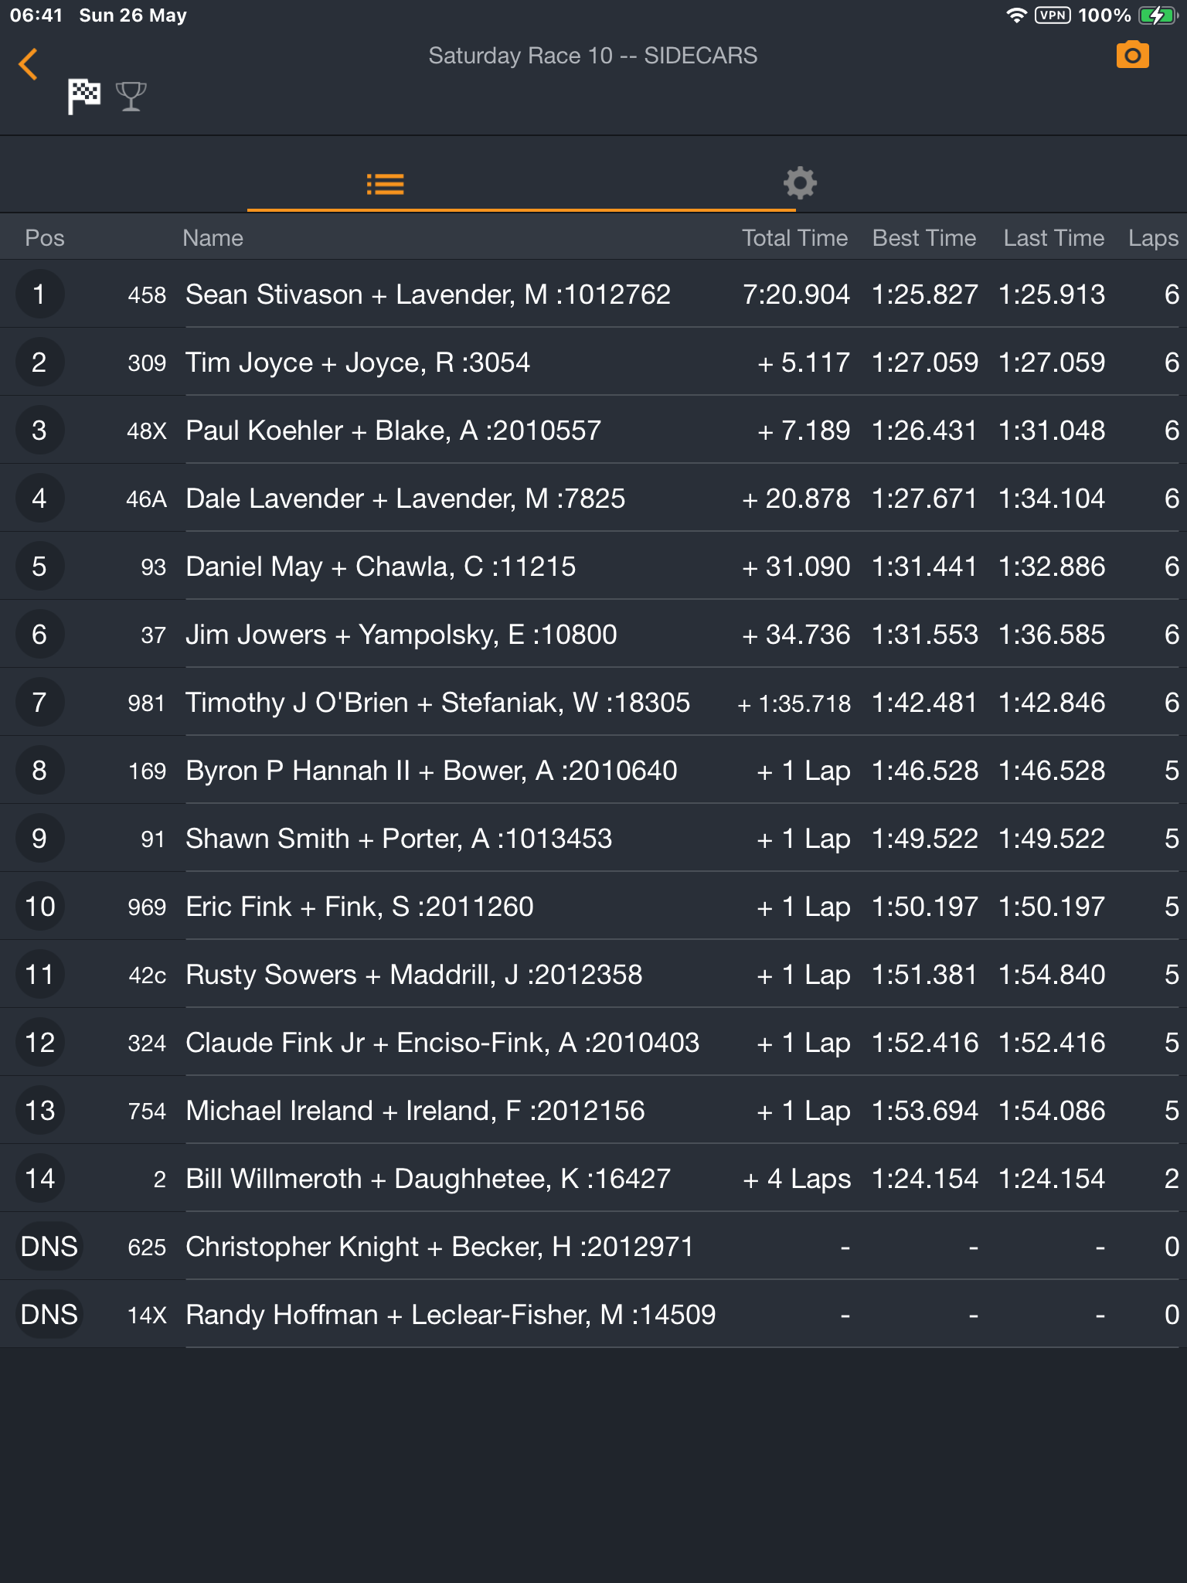The height and width of the screenshot is (1583, 1187).
Task: Tap the orange back arrow
Action: tap(29, 64)
